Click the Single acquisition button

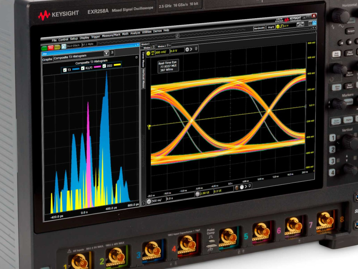click(57, 47)
